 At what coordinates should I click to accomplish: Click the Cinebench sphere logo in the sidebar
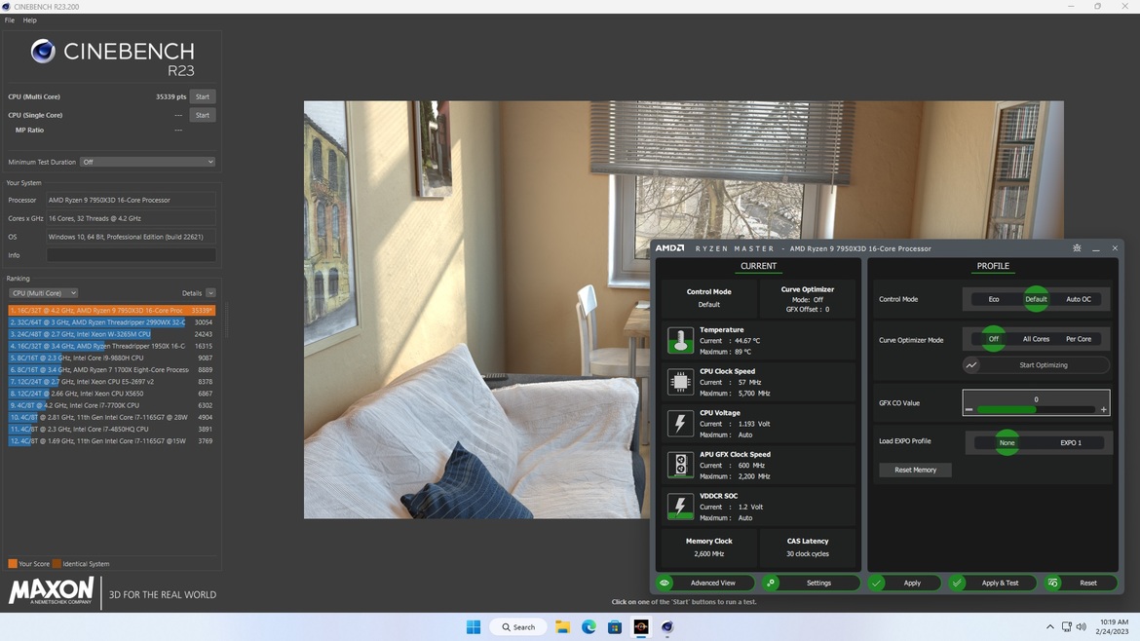43,51
